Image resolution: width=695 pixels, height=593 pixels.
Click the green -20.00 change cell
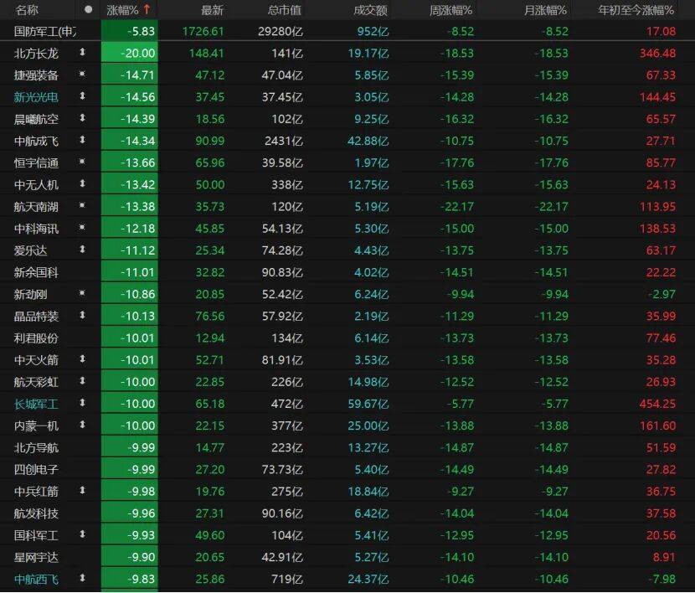point(130,53)
